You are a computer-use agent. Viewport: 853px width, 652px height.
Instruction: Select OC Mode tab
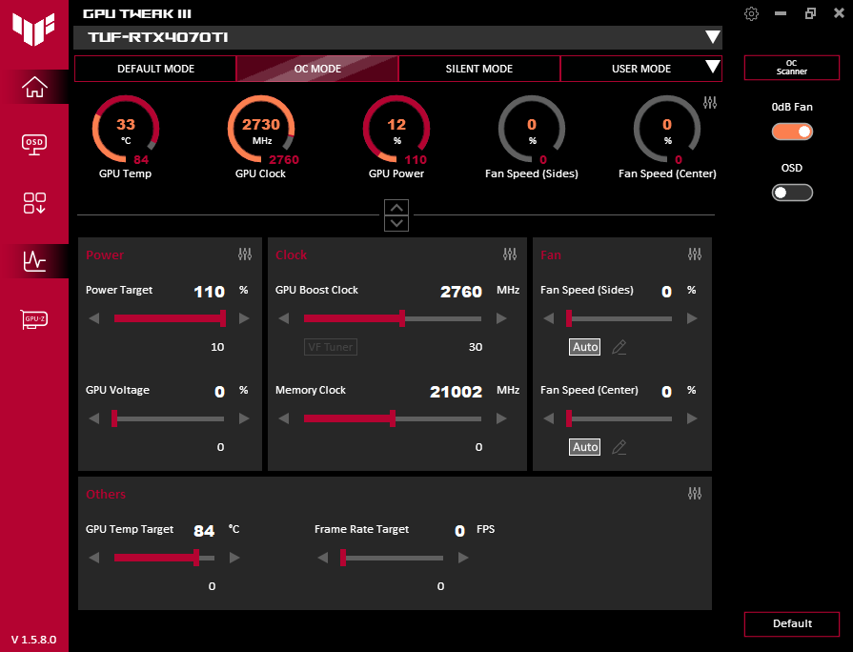click(317, 69)
